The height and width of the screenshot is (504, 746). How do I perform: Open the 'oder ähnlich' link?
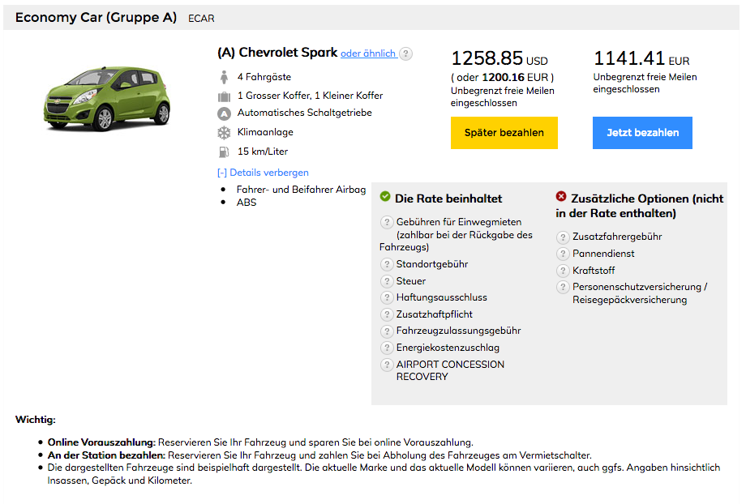(x=368, y=53)
